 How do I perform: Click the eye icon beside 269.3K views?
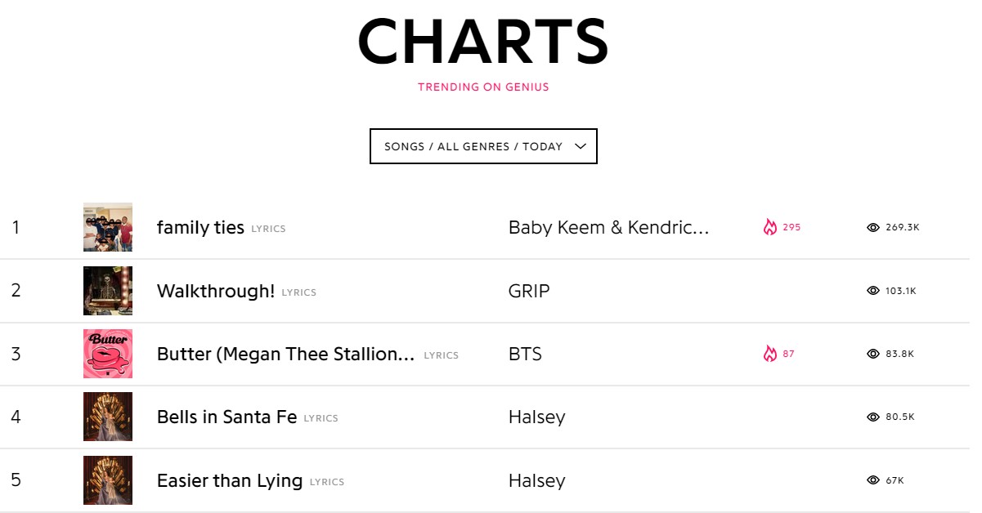click(x=873, y=228)
